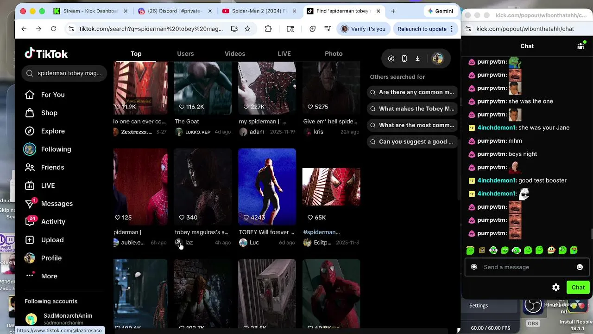Image resolution: width=593 pixels, height=334 pixels.
Task: Switch to the Photo results tab
Action: tap(334, 53)
